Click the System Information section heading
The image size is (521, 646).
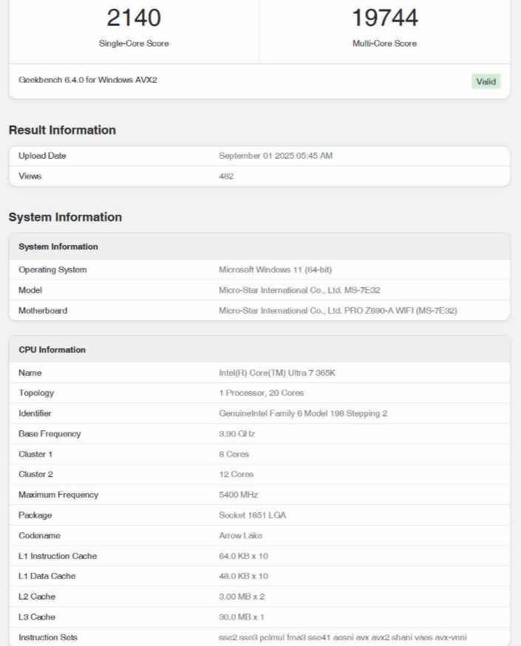pyautogui.click(x=65, y=217)
